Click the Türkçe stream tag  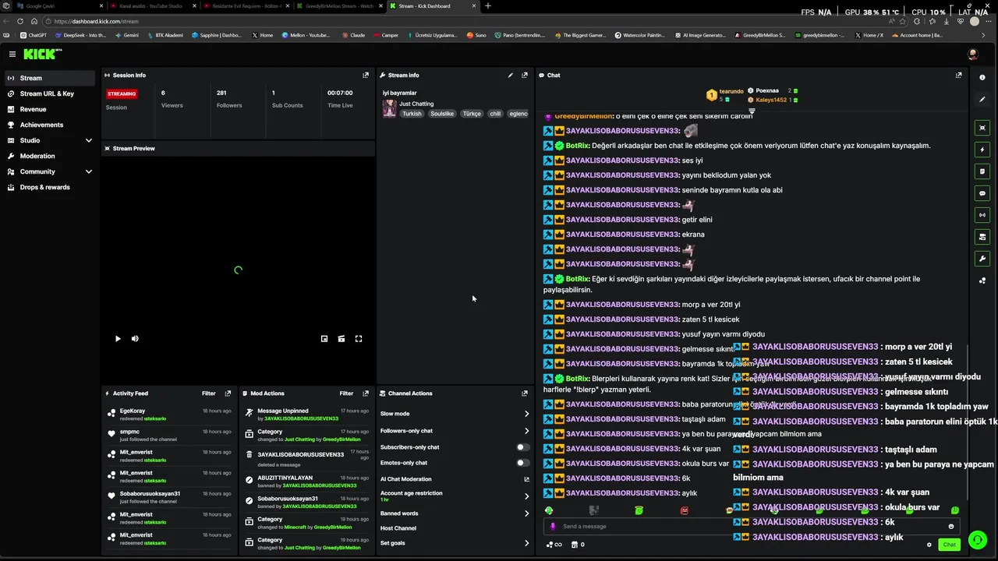coord(472,114)
